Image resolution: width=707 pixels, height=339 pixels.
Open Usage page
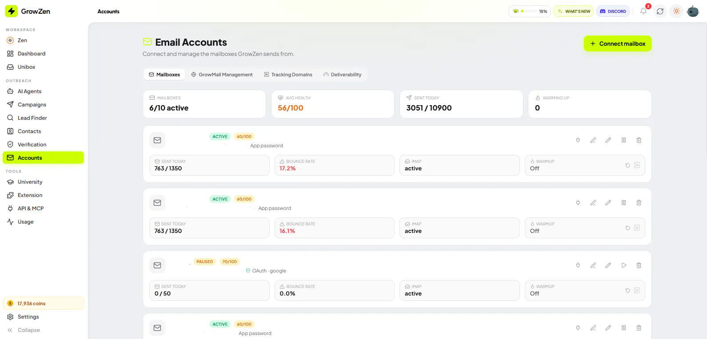(x=43, y=222)
